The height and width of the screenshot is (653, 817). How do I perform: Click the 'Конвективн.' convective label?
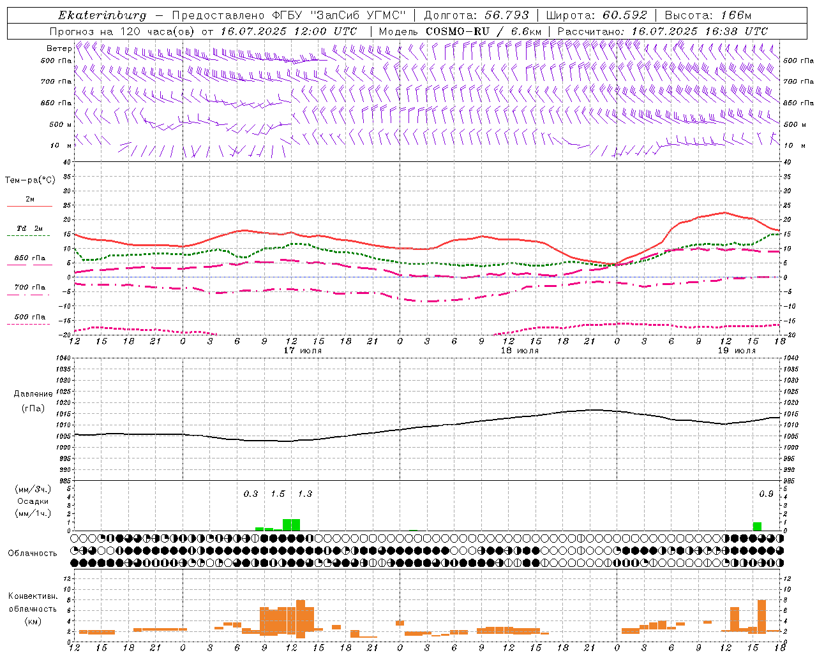pos(33,596)
